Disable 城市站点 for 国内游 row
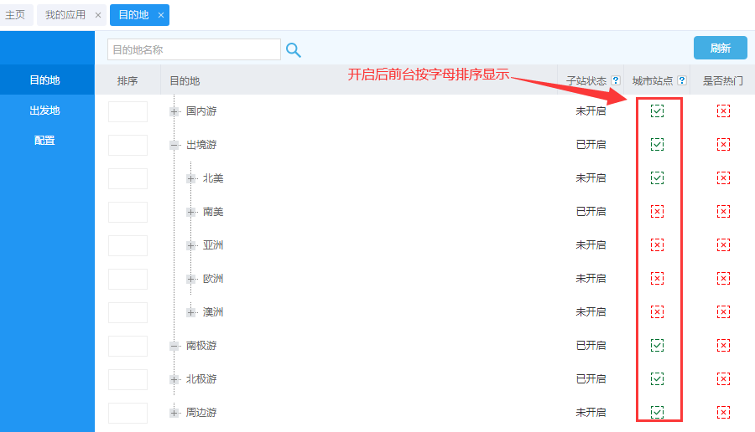Viewport: 755px width, 432px height. point(657,111)
